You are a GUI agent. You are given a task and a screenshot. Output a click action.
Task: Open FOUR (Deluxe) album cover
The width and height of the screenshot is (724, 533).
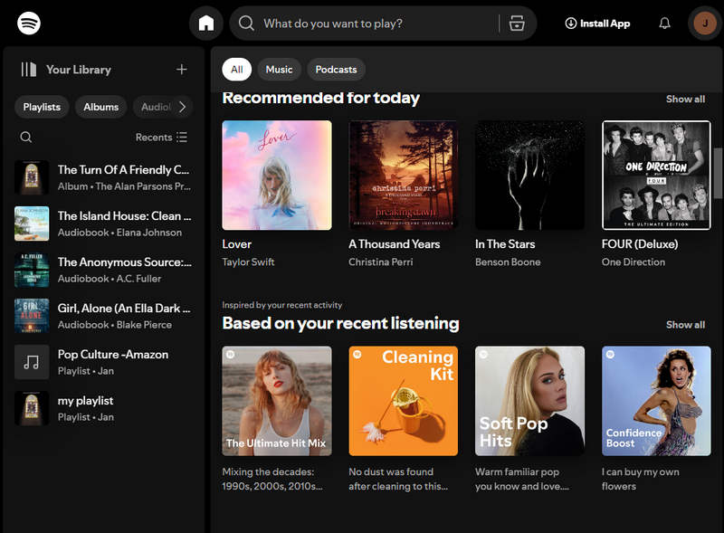tap(656, 175)
